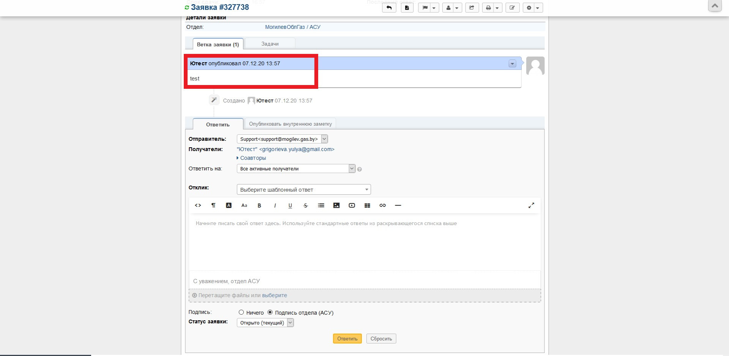Toggle HTML source code view
The width and height of the screenshot is (729, 356).
click(198, 205)
